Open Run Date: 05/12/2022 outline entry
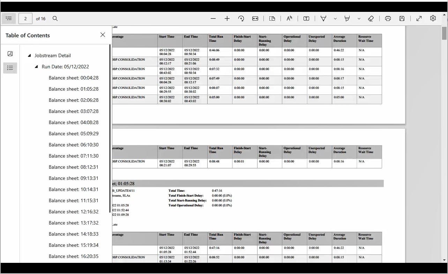The width and height of the screenshot is (448, 274). click(65, 67)
